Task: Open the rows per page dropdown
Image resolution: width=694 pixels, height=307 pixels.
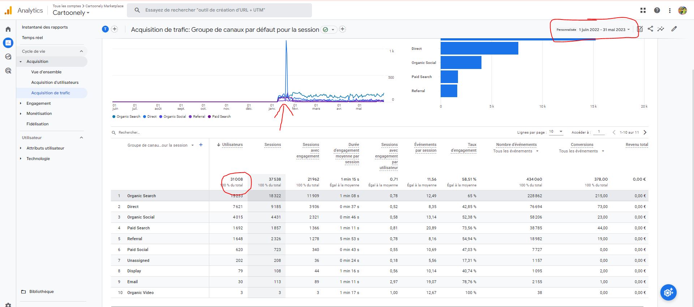Action: pos(556,132)
